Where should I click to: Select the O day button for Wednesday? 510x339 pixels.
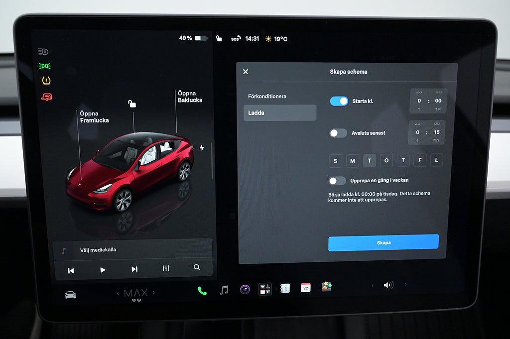coord(386,161)
